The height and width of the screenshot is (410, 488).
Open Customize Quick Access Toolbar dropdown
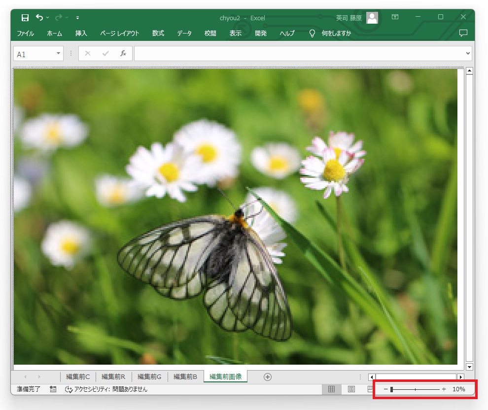point(78,18)
